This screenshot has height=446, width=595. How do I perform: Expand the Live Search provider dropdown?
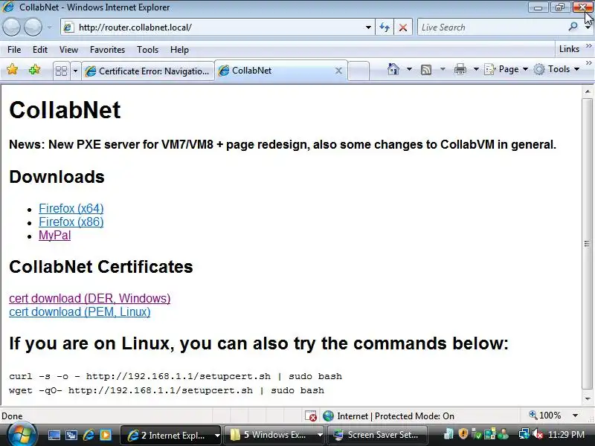click(x=588, y=28)
